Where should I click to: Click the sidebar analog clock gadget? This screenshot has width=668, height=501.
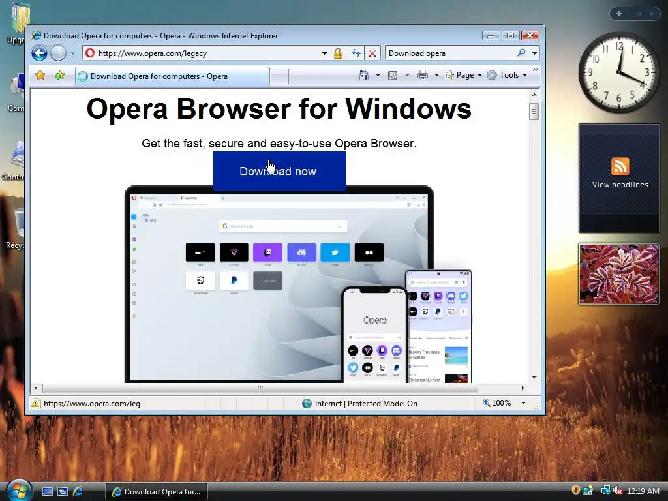(619, 73)
